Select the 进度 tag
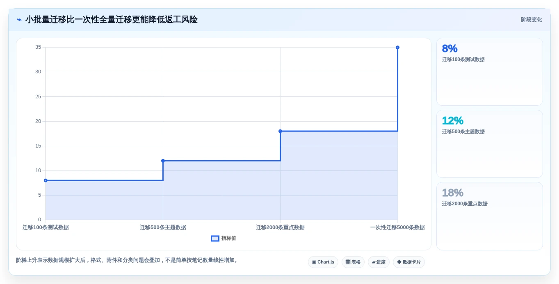 click(379, 262)
